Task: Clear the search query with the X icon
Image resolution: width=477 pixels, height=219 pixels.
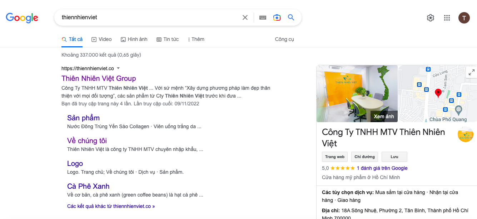Action: point(245,17)
